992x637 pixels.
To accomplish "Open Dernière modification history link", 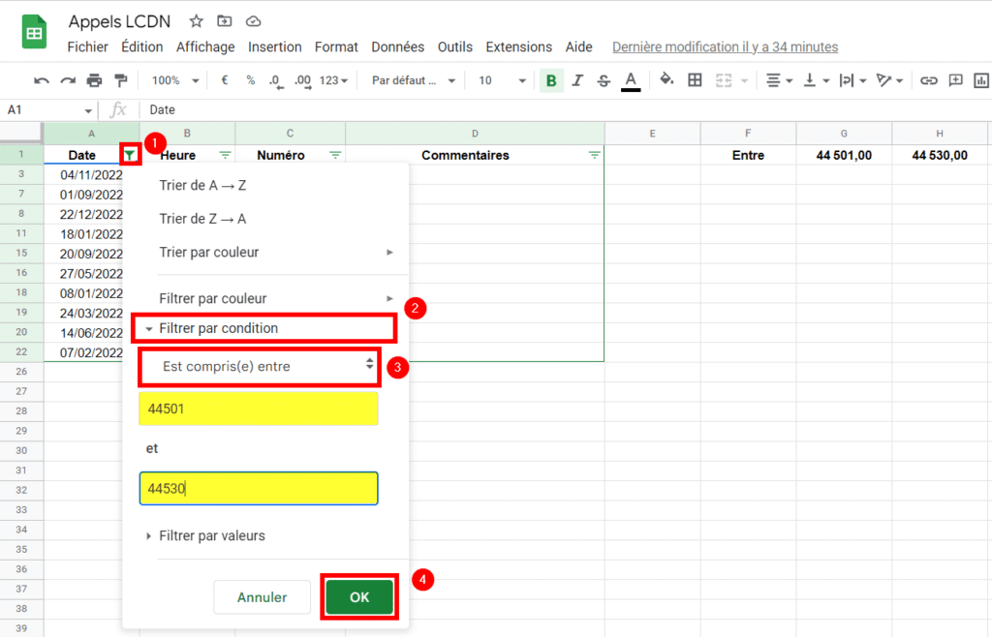I will pyautogui.click(x=725, y=46).
